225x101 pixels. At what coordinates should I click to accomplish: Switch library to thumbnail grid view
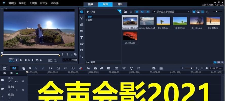click(x=202, y=12)
